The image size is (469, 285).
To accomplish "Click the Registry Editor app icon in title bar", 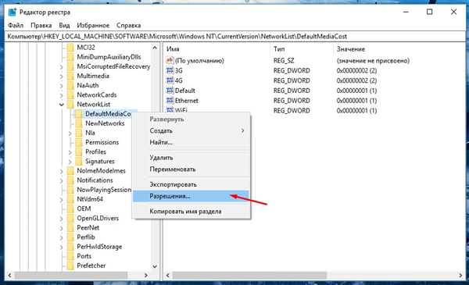I will pos(13,12).
